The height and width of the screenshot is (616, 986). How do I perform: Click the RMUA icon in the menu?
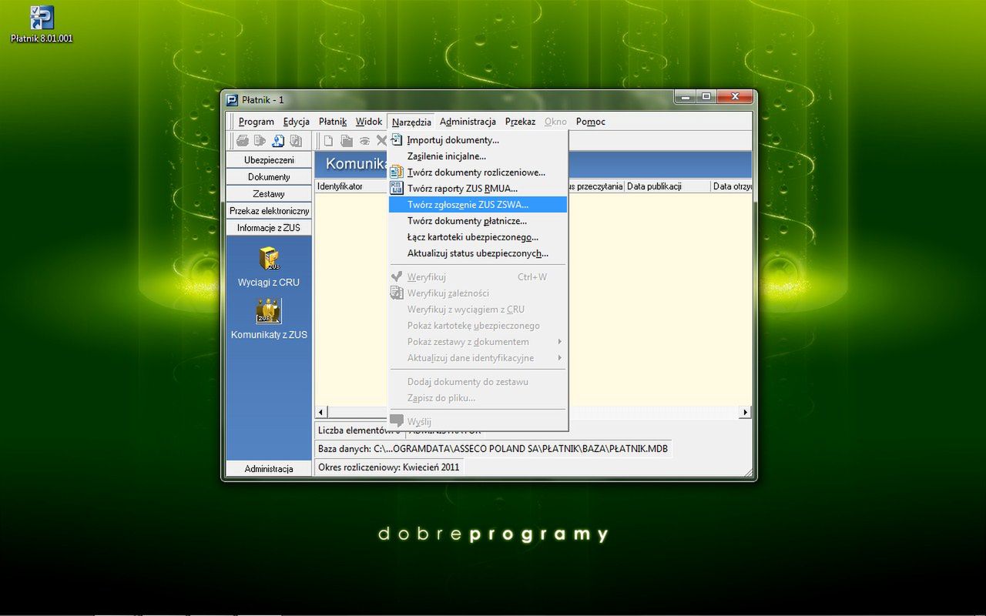(x=397, y=189)
